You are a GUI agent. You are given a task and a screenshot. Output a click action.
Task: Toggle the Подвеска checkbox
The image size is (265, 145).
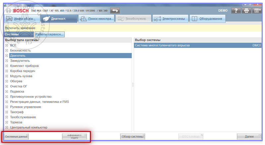[7, 92]
